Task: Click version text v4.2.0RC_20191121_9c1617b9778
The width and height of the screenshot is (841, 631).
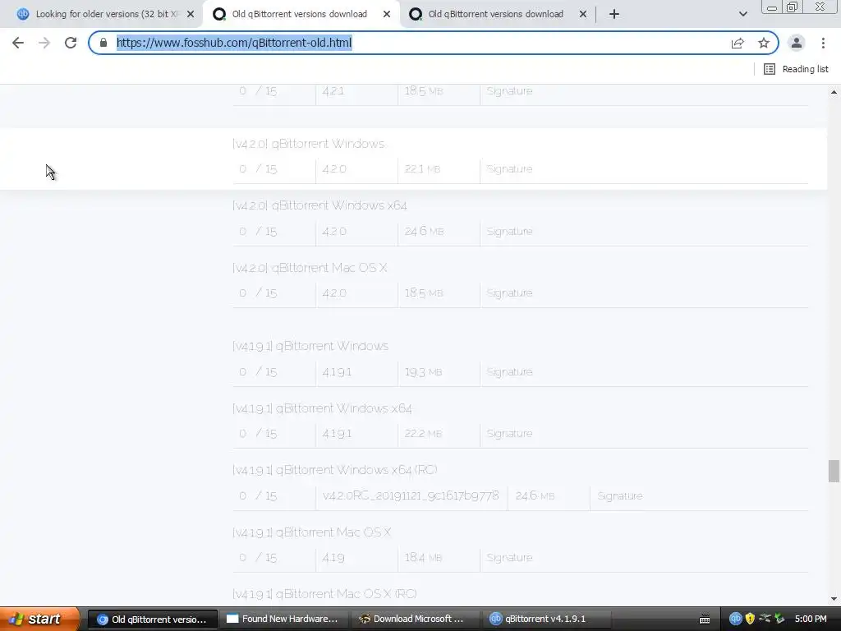Action: [411, 495]
